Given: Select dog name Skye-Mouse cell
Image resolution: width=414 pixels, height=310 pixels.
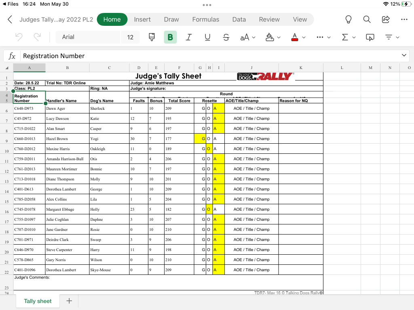Looking at the screenshot, I should point(109,270).
